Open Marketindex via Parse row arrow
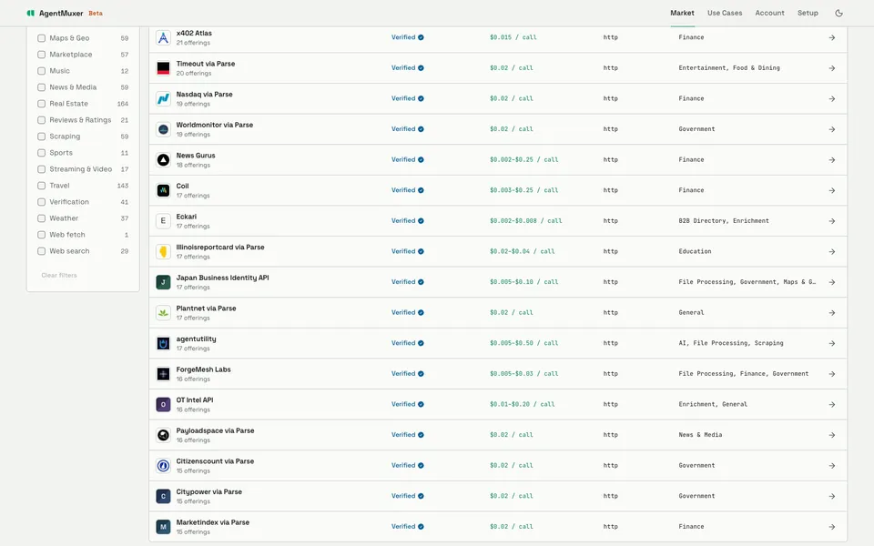The width and height of the screenshot is (874, 546). pyautogui.click(x=831, y=527)
